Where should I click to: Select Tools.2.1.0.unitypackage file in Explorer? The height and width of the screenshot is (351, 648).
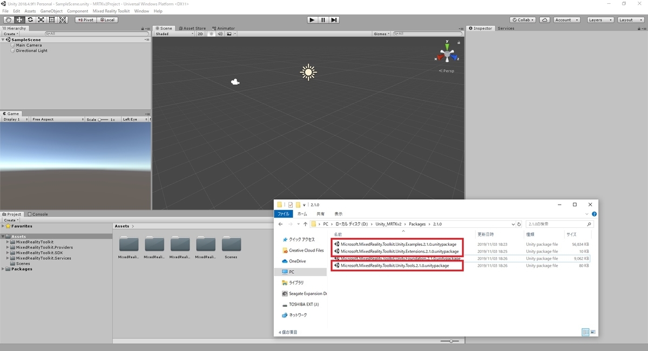(x=394, y=265)
